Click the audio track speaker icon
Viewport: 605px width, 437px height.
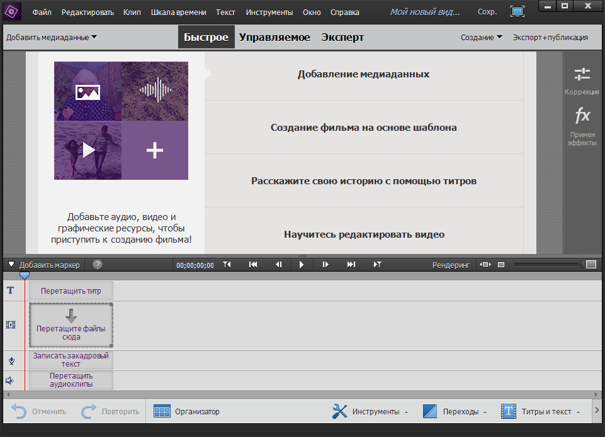pyautogui.click(x=11, y=379)
